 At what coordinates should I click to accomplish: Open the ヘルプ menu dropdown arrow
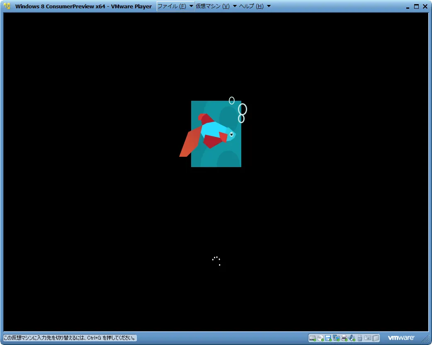pyautogui.click(x=269, y=6)
